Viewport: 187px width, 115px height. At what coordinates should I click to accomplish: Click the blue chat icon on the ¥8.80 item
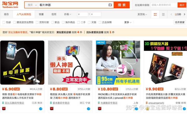[89, 109]
